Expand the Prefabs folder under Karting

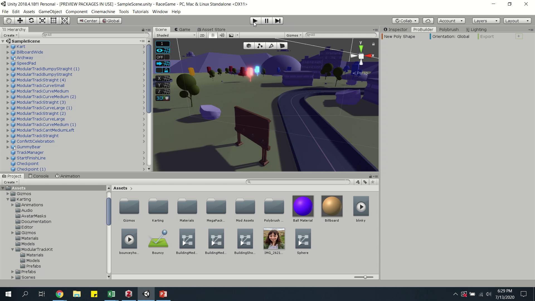(13, 272)
